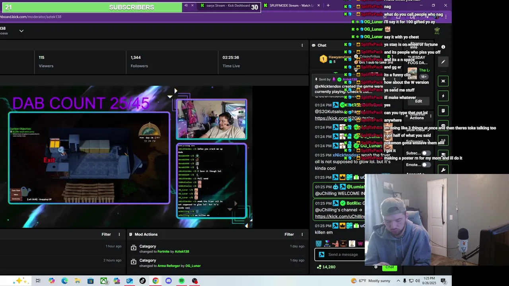Click the 14,280 channel points balance
This screenshot has width=509, height=286.
[326, 267]
